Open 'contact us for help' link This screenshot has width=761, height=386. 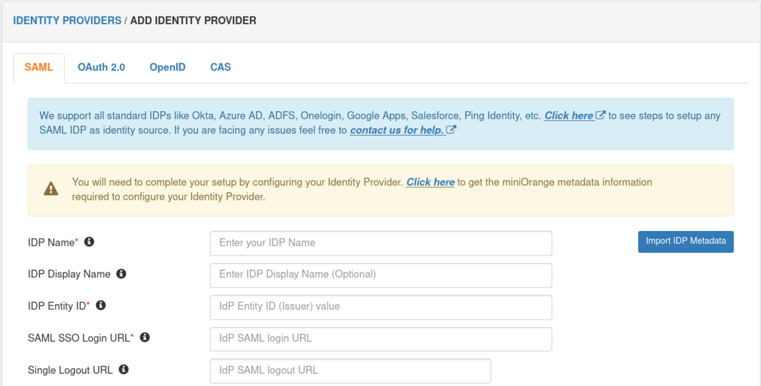[397, 131]
